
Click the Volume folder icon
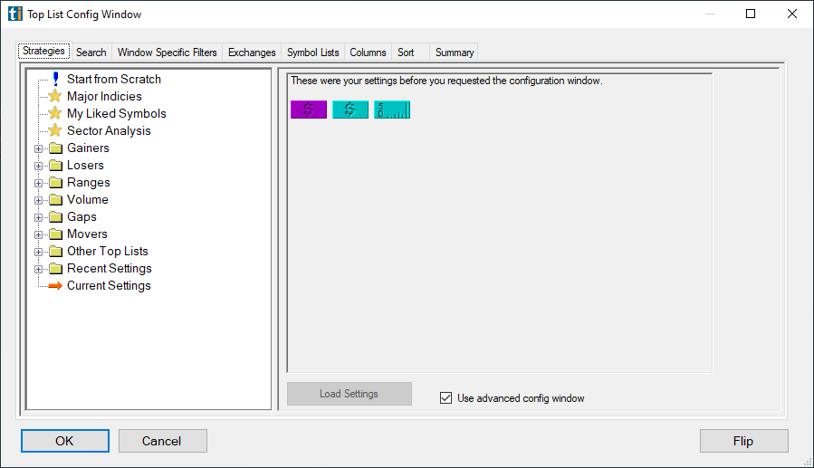point(55,200)
